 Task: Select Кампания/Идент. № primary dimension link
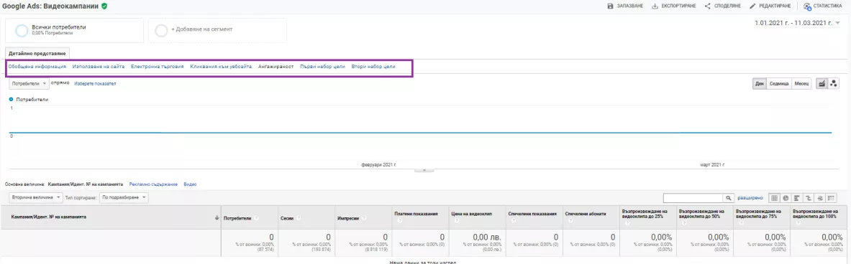coord(85,184)
